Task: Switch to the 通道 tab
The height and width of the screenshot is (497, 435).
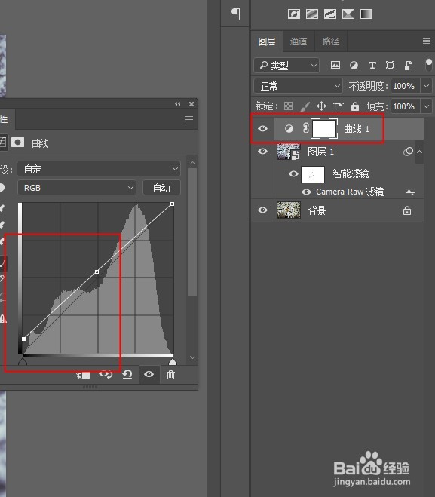Action: [x=299, y=41]
